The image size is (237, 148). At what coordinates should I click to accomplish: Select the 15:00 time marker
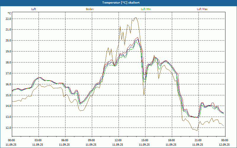pyautogui.click(x=145, y=140)
